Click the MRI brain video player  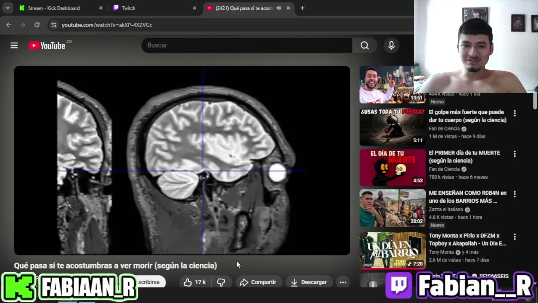click(x=182, y=160)
